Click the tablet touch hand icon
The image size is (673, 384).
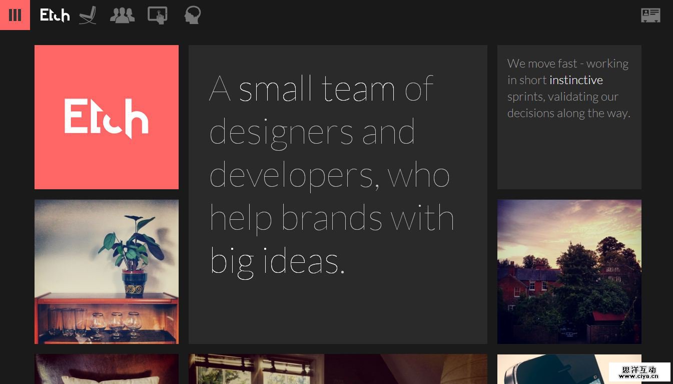point(157,15)
